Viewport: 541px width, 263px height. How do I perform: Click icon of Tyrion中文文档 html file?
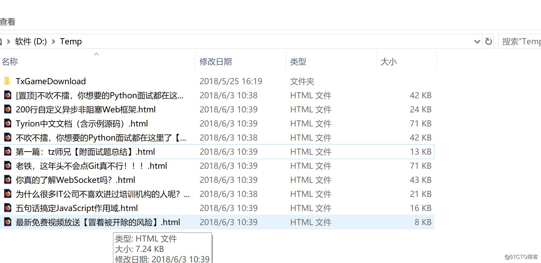[7, 123]
